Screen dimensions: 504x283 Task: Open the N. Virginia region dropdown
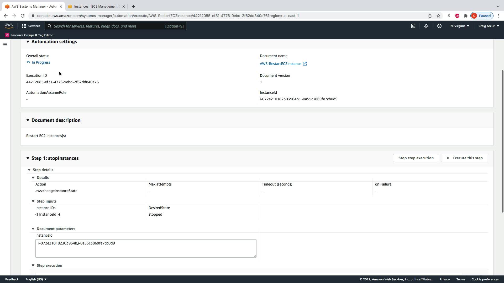point(460,26)
